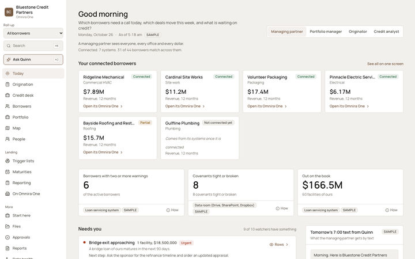Click the eye icon beside Rows
This screenshot has width=415, height=259.
(x=271, y=245)
